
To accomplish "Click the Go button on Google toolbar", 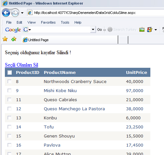I will point(99,30).
